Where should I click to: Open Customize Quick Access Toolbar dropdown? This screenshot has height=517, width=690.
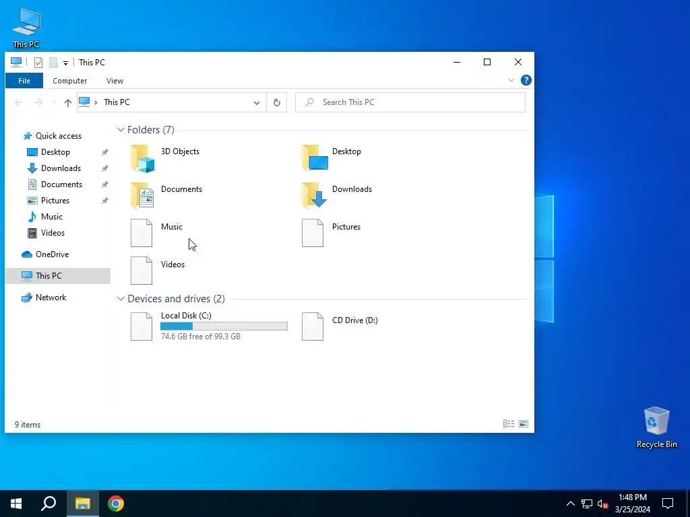[x=65, y=63]
